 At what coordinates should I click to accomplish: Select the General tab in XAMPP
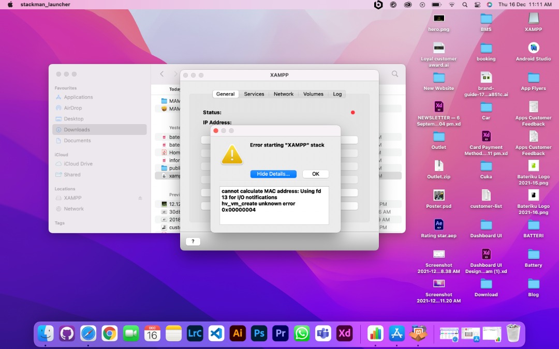tap(225, 94)
